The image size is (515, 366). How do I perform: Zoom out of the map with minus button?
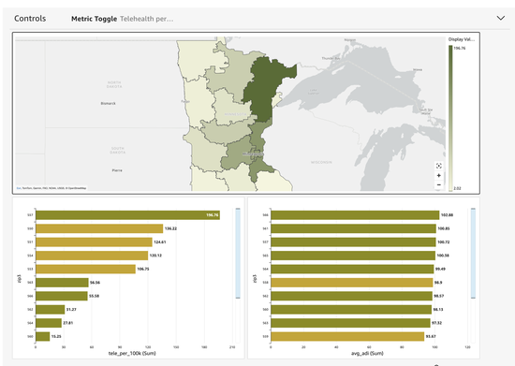click(439, 184)
